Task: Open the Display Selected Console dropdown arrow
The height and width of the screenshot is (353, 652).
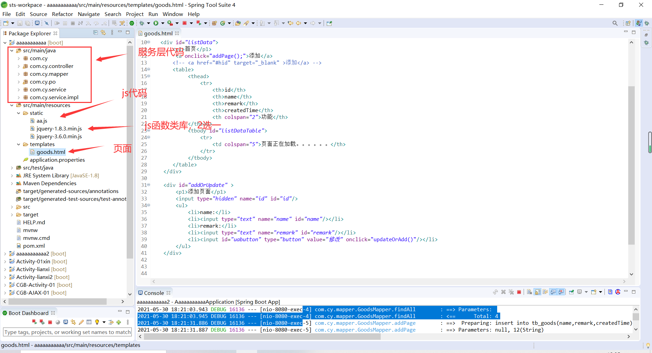Action: tap(586, 292)
